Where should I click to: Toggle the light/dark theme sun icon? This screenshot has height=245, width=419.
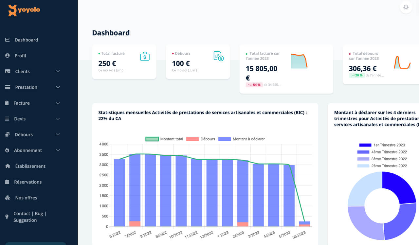coord(406,7)
